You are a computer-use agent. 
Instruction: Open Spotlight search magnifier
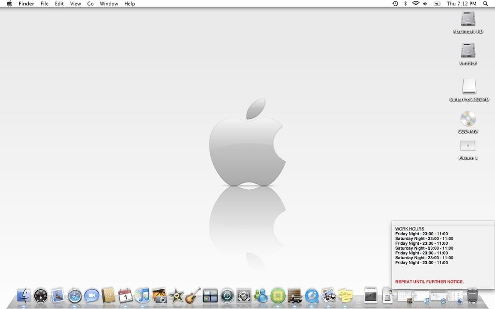pos(485,4)
